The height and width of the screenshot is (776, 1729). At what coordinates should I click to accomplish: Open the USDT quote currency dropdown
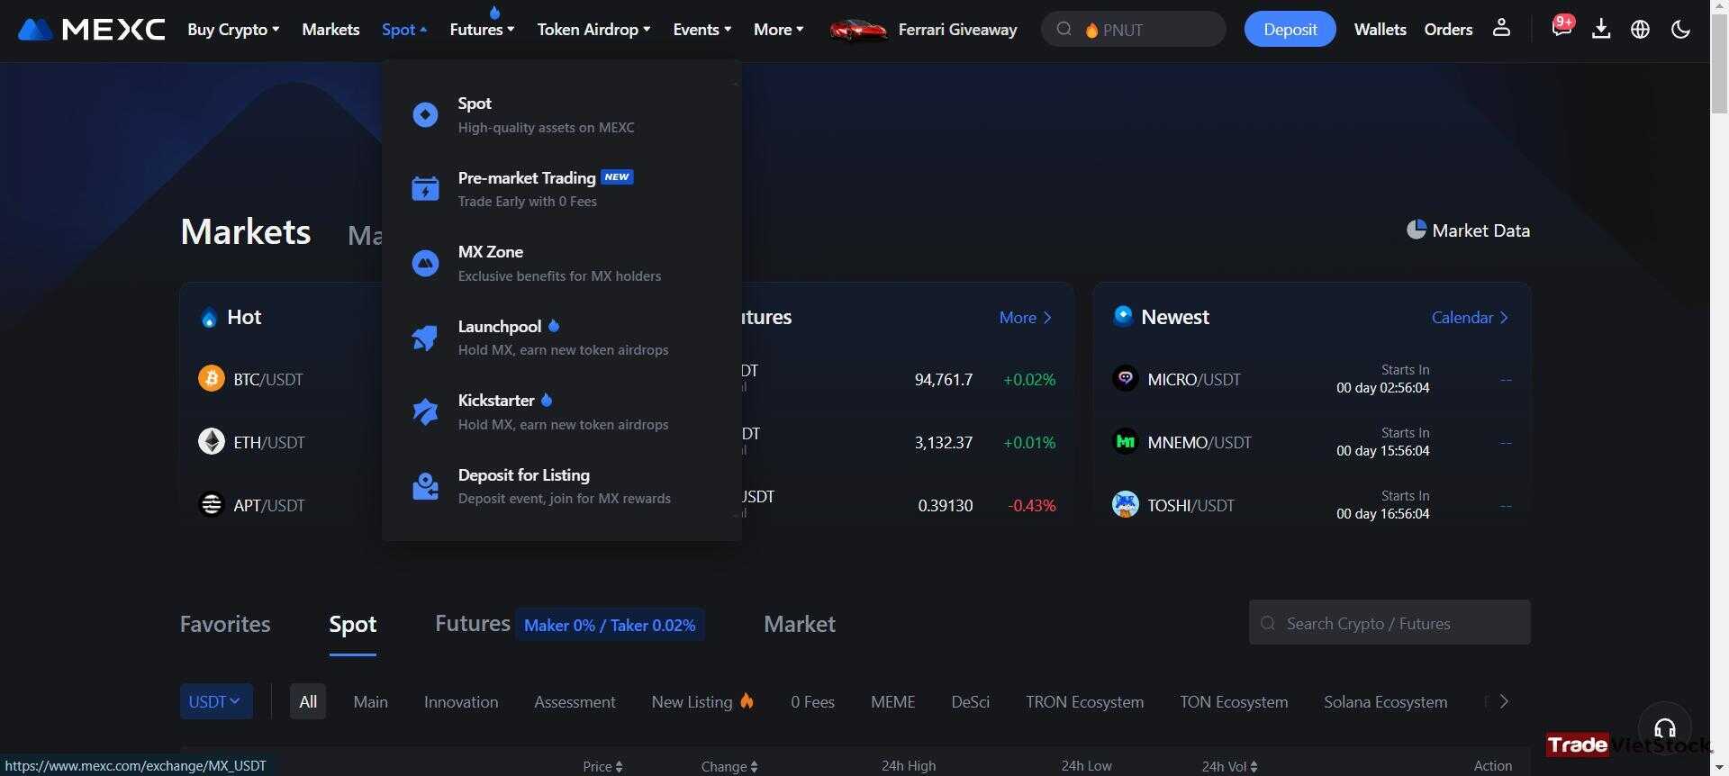(216, 701)
